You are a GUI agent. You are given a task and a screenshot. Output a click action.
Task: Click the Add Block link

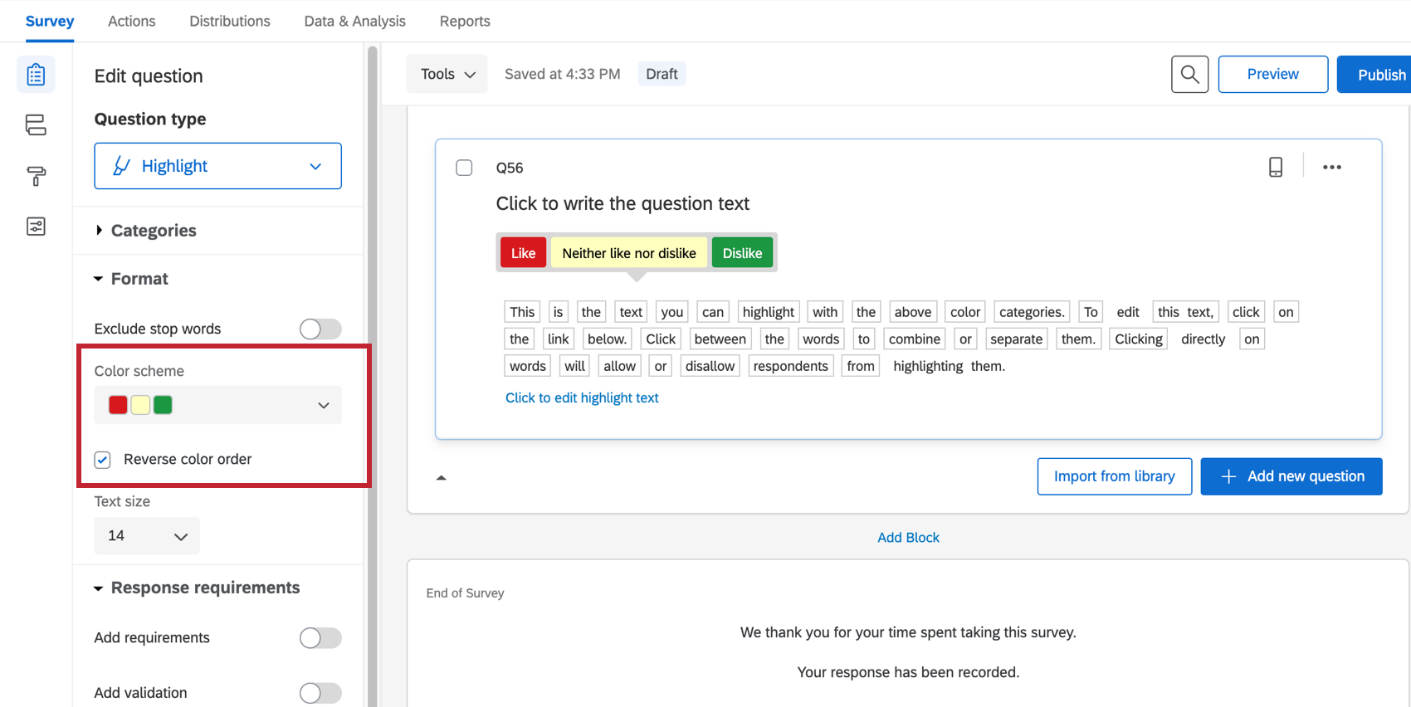pyautogui.click(x=909, y=537)
